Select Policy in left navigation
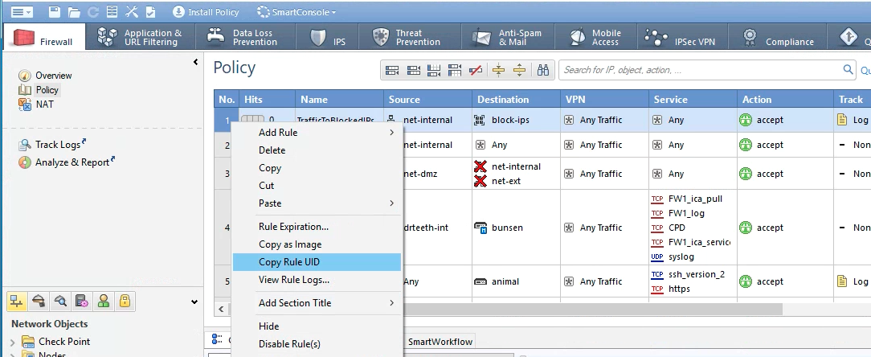 [x=47, y=89]
